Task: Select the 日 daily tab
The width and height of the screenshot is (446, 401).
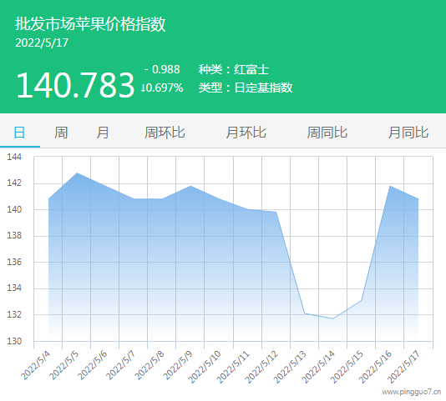Action: [19, 133]
